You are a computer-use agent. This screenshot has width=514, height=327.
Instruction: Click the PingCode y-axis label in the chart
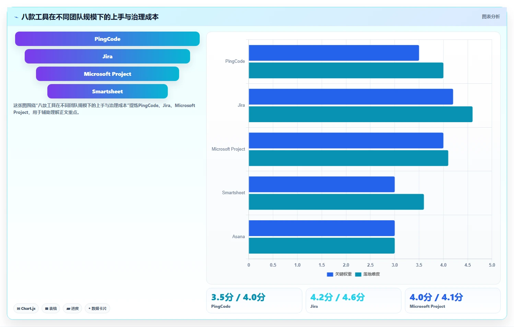(235, 61)
